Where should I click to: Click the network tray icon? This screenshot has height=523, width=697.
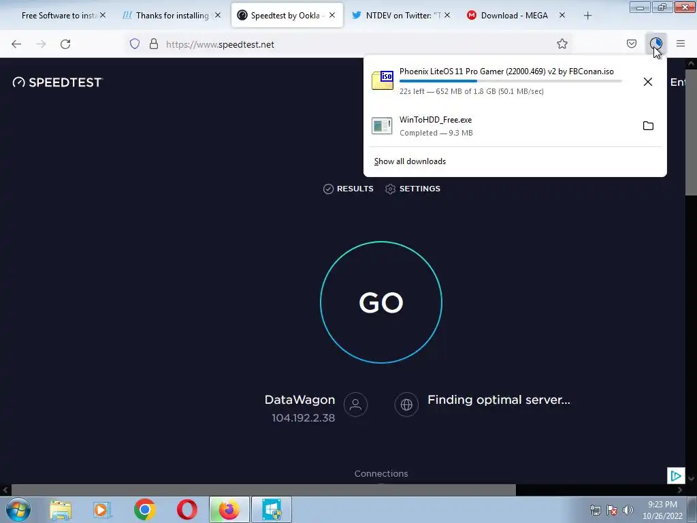(x=595, y=510)
